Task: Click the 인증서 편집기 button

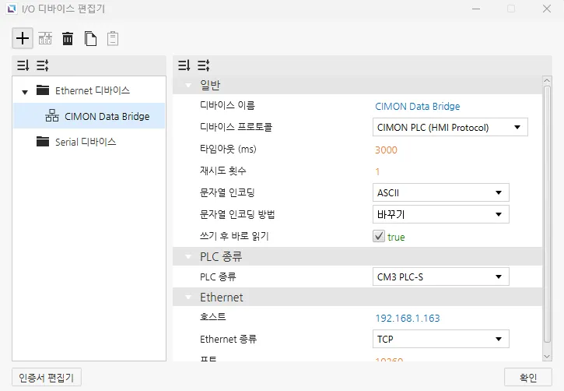Action: point(46,378)
